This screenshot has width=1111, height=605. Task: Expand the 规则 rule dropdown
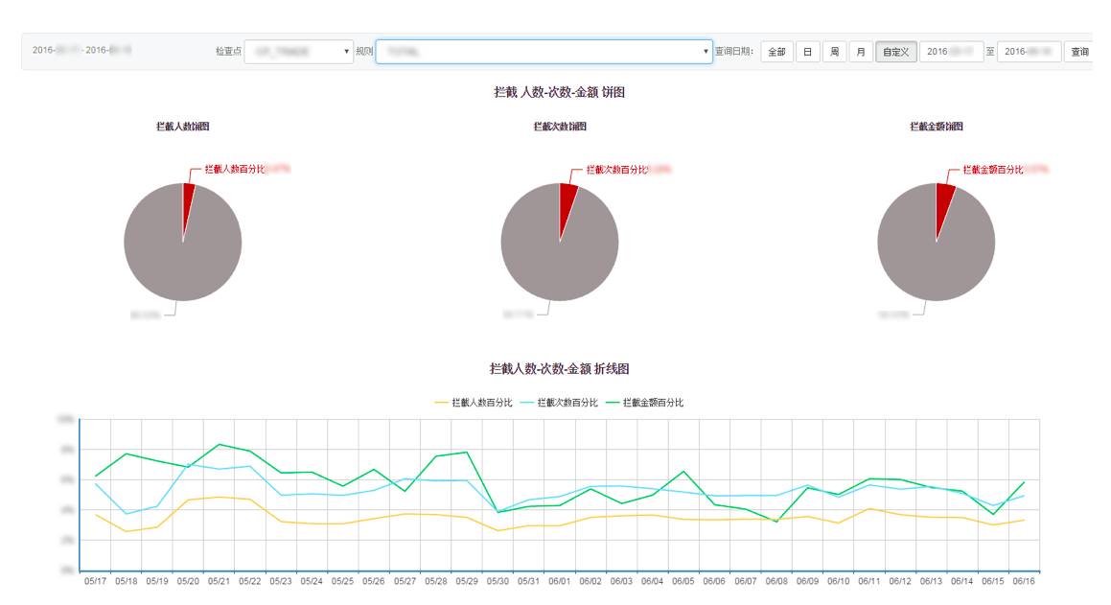tap(544, 52)
